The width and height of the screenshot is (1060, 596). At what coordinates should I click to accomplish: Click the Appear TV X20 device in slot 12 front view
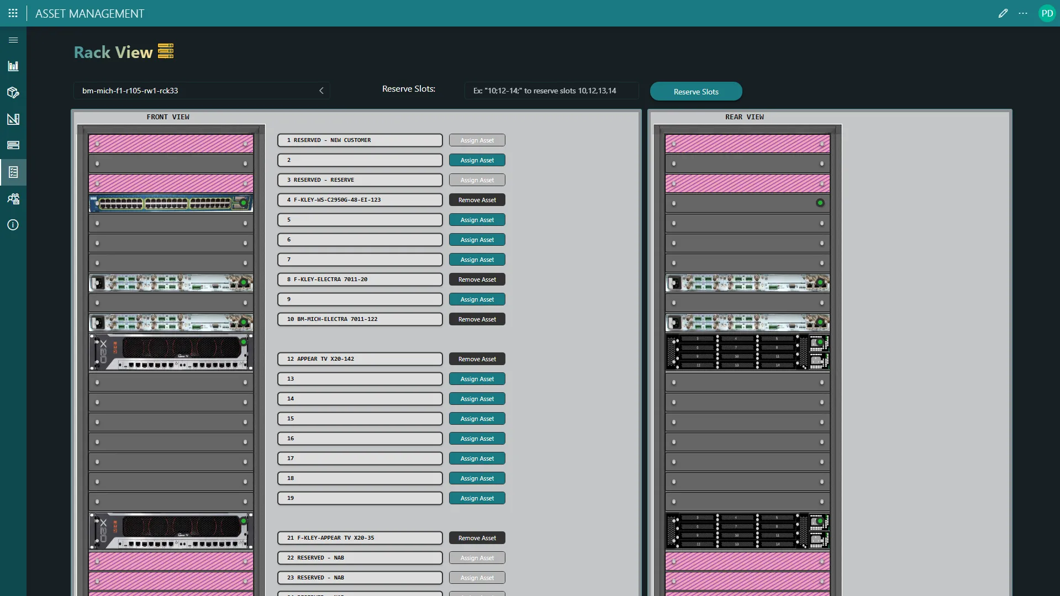pos(171,352)
